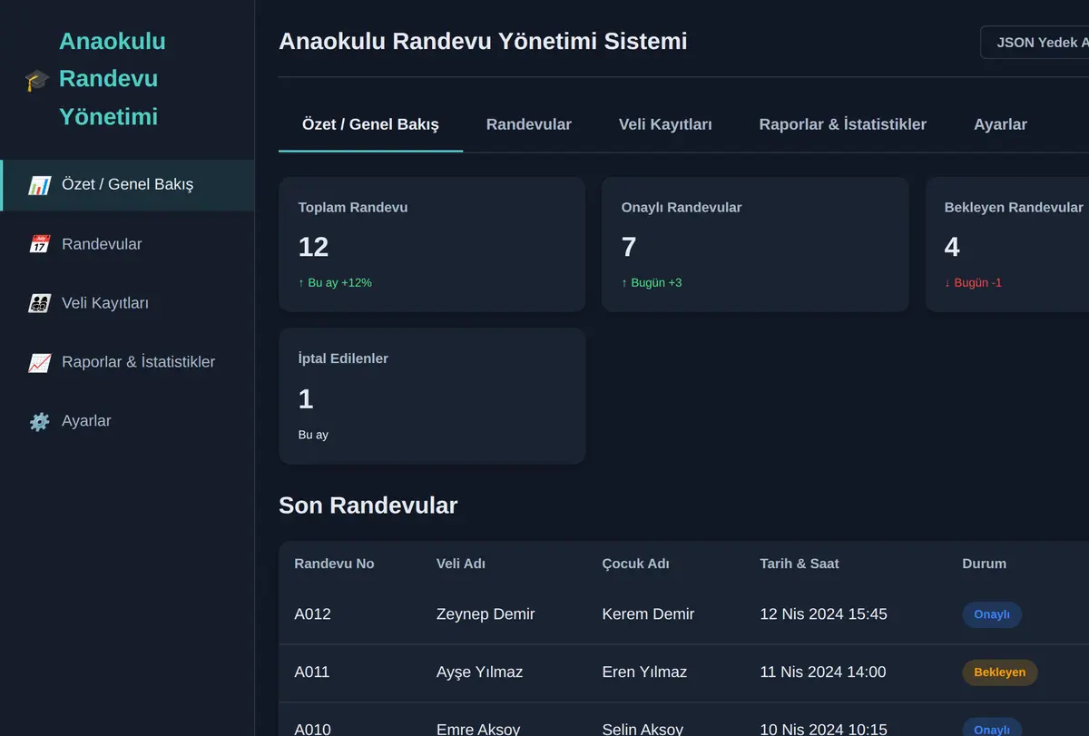
Task: Open Ayarlar from the sidebar
Action: pyautogui.click(x=127, y=421)
